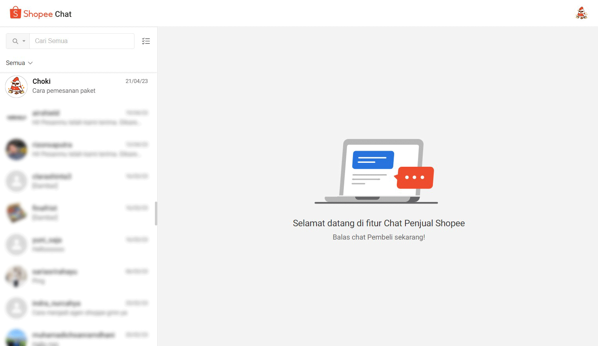Open the profile avatar menu at top right
The width and height of the screenshot is (598, 346).
tap(582, 13)
